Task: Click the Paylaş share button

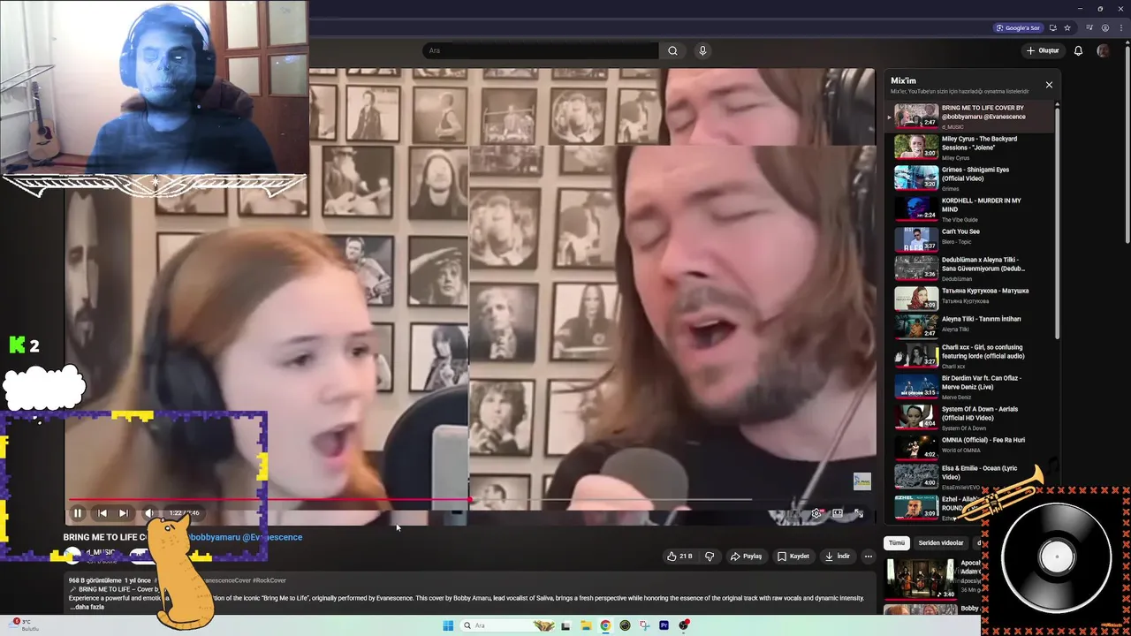Action: (x=746, y=556)
